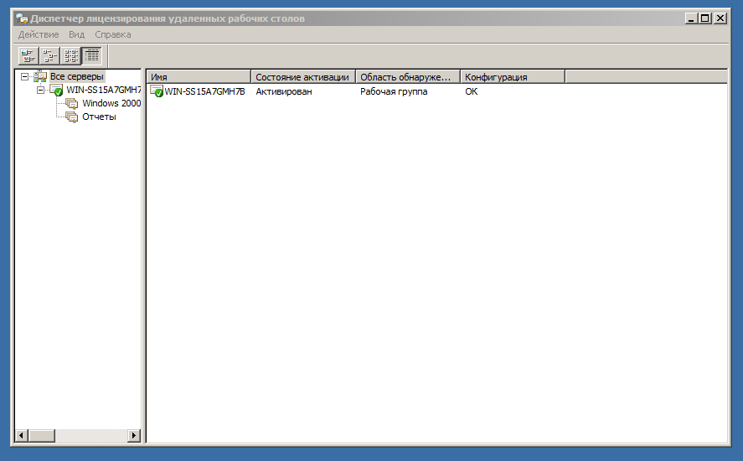Switch to details table view toolbar icon

[x=91, y=56]
